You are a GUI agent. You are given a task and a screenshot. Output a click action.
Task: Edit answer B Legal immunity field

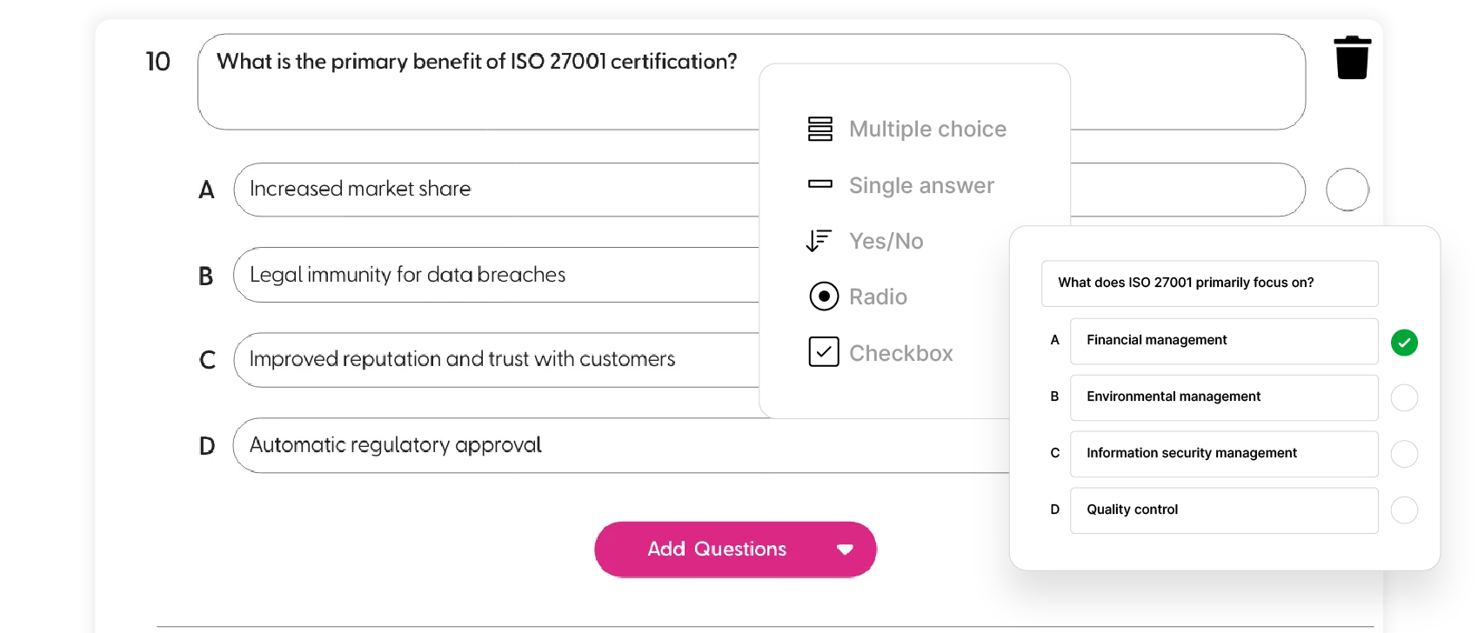(496, 275)
